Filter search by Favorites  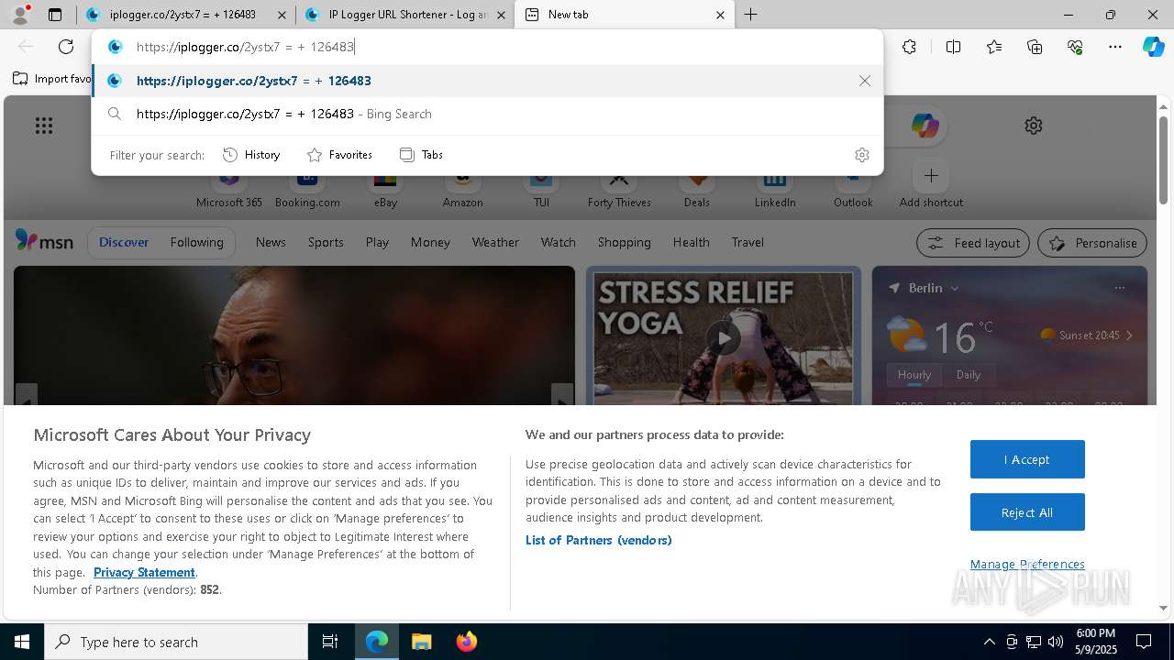pos(339,155)
